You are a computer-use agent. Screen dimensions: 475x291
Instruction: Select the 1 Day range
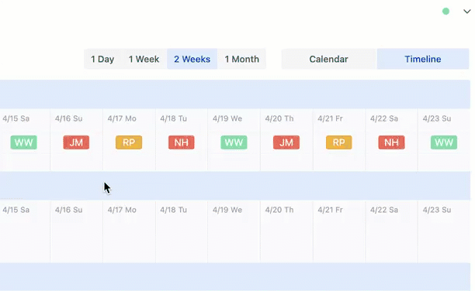point(102,59)
